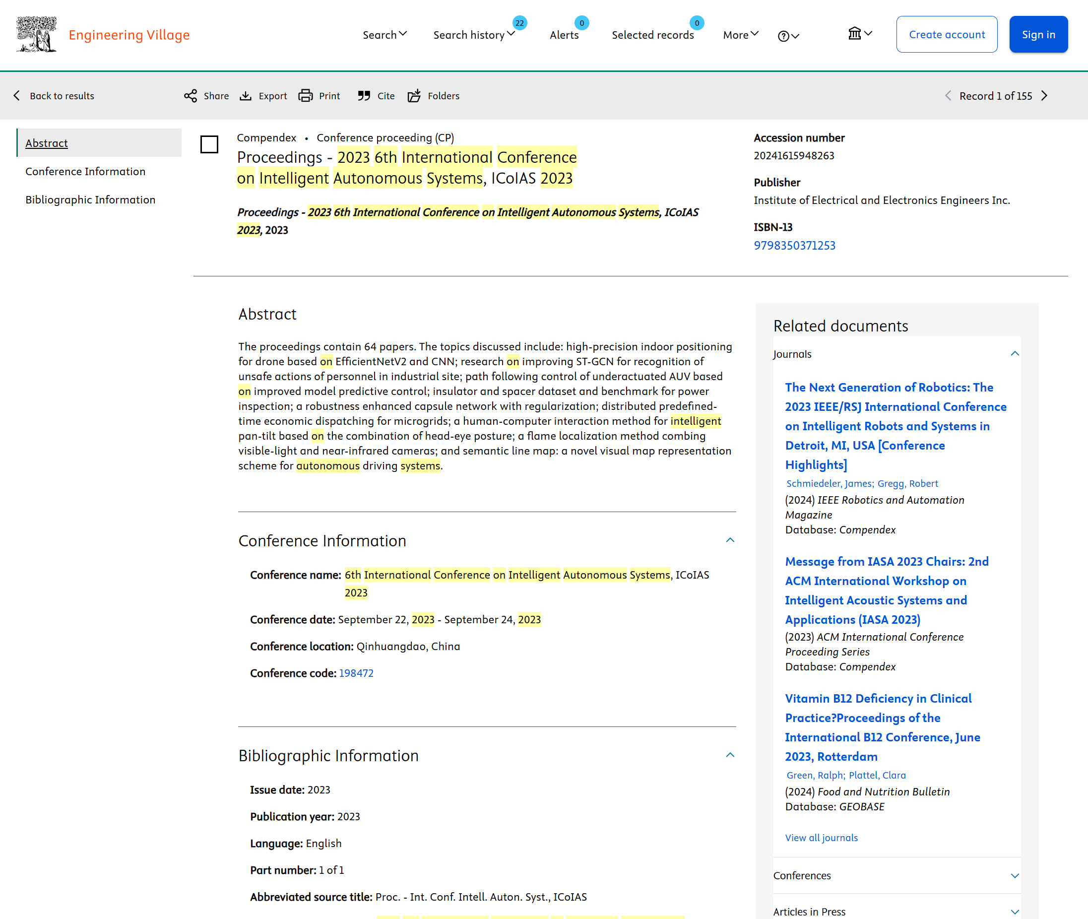This screenshot has height=919, width=1088.
Task: Collapse the Bibliographic Information section
Action: 730,755
